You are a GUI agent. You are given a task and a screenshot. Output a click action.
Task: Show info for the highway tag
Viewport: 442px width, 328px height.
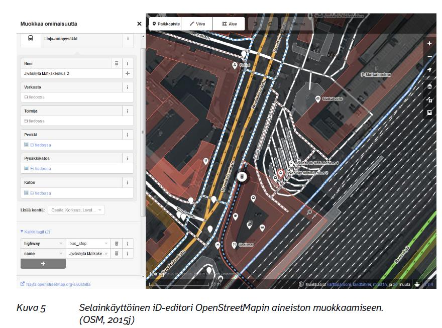pyautogui.click(x=128, y=243)
